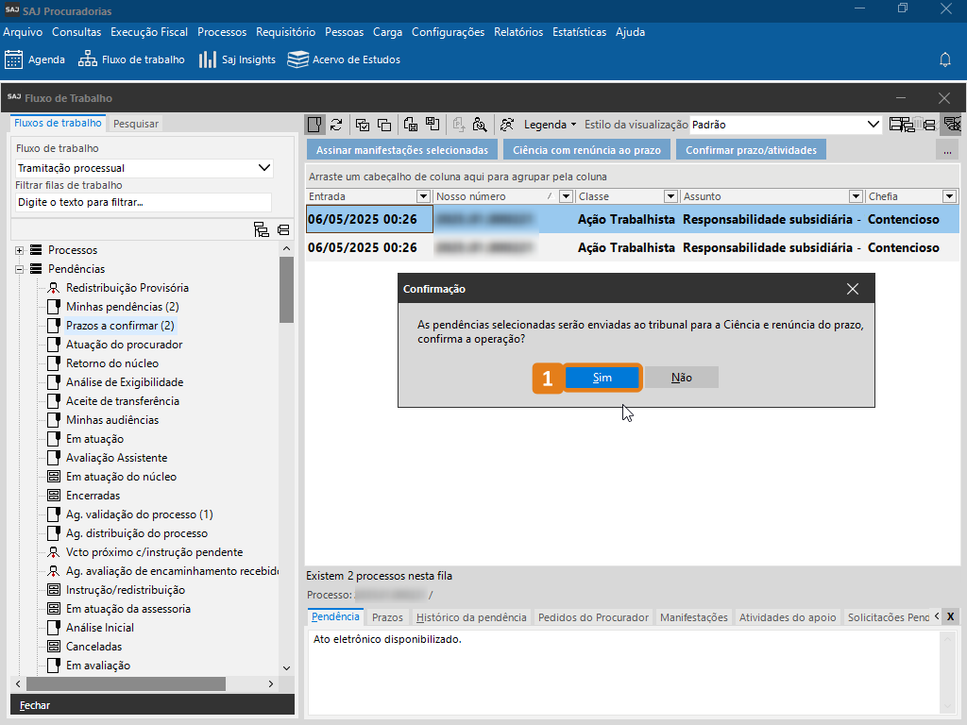Open the Manifestações tab
Viewport: 967px width, 725px height.
point(694,617)
